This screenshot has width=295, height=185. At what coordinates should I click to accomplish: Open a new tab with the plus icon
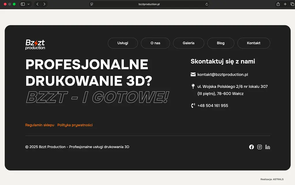[x=285, y=4]
